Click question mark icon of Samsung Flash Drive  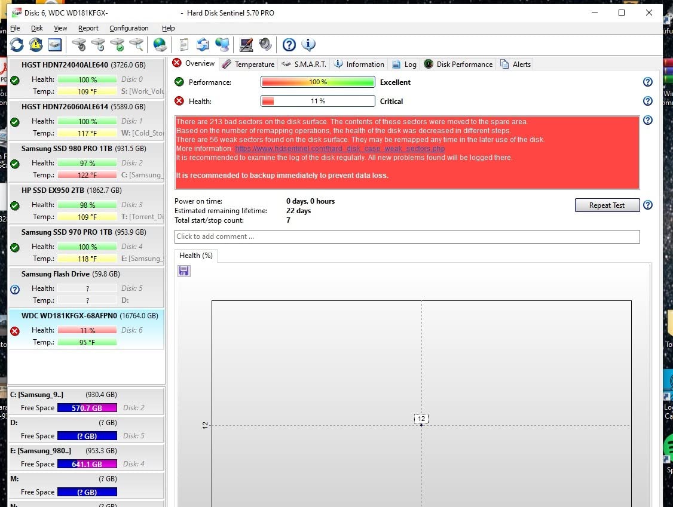tap(15, 290)
